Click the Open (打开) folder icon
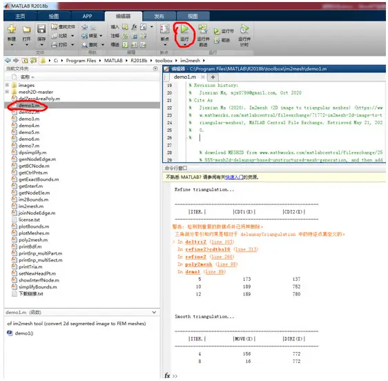Screen dimensions: 388x381 (26, 30)
